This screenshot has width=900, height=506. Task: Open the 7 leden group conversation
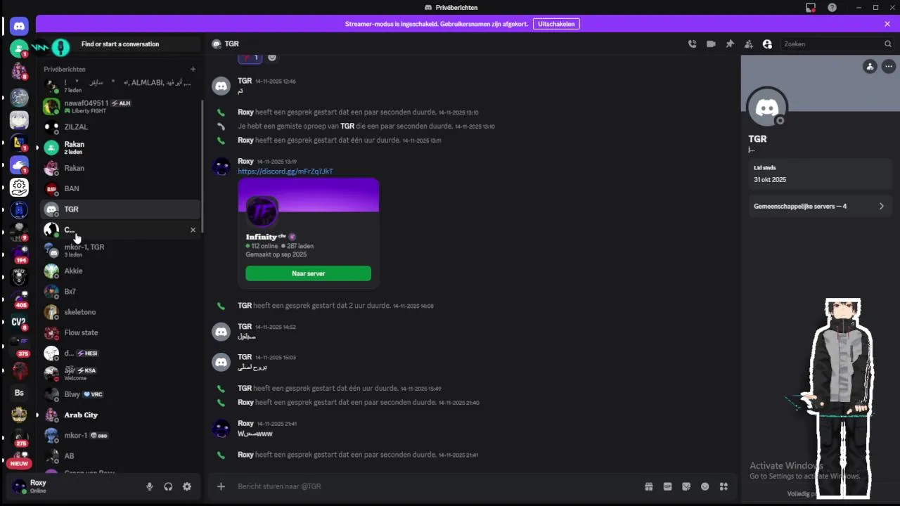[121, 86]
